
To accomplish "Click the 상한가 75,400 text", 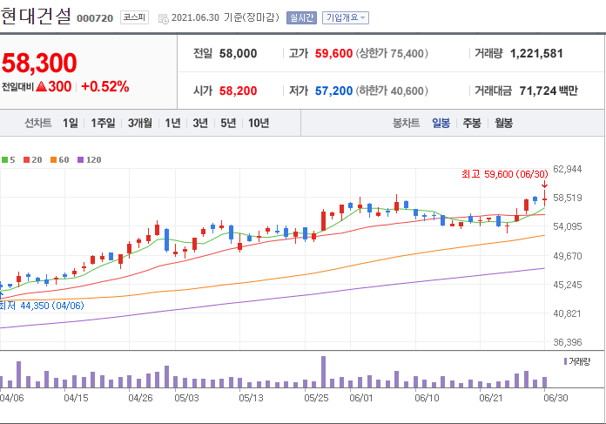I will coord(392,53).
